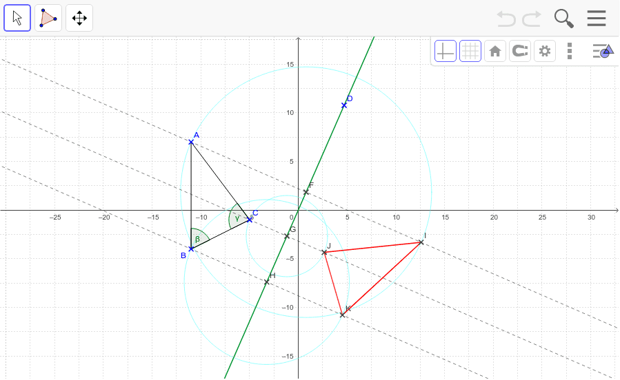620x380 pixels.
Task: Select vertex J of red triangle
Action: tap(324, 253)
